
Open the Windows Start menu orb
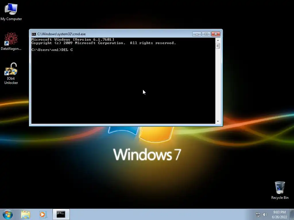click(7, 214)
